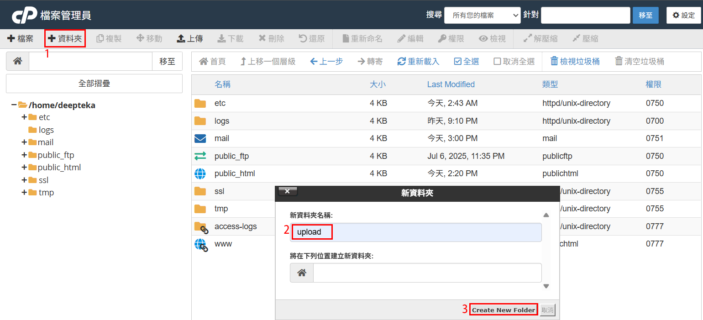
Task: Go back with the 上一步 arrow
Action: (x=314, y=61)
